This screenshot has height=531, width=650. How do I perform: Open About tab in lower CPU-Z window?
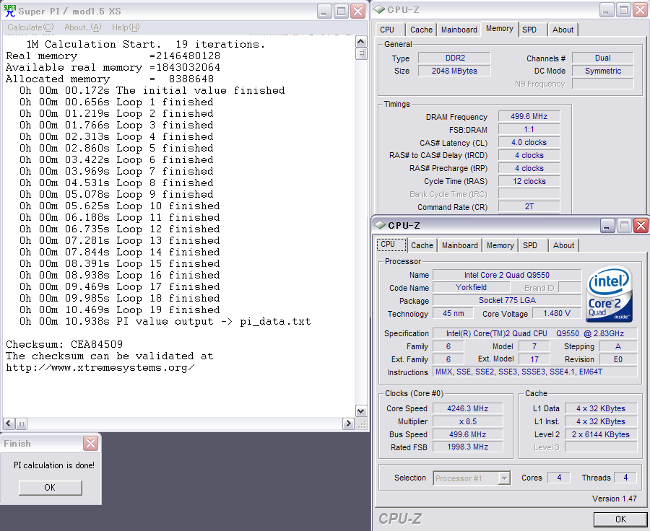564,245
